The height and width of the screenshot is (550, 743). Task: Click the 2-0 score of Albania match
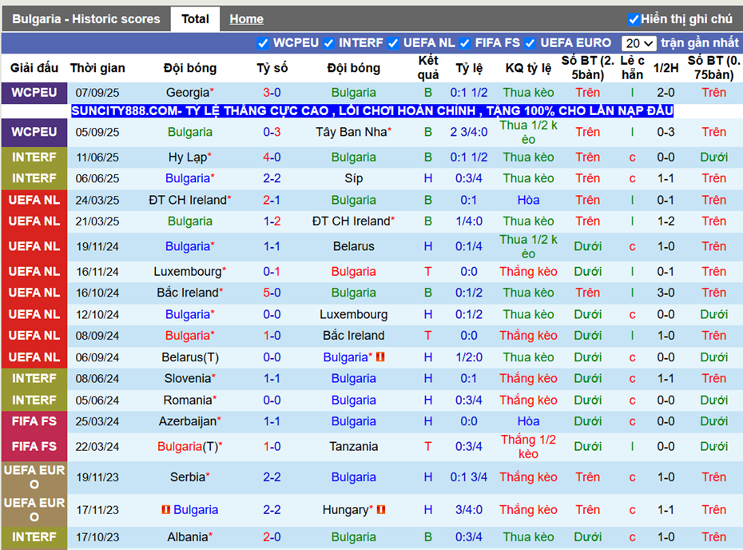point(272,536)
